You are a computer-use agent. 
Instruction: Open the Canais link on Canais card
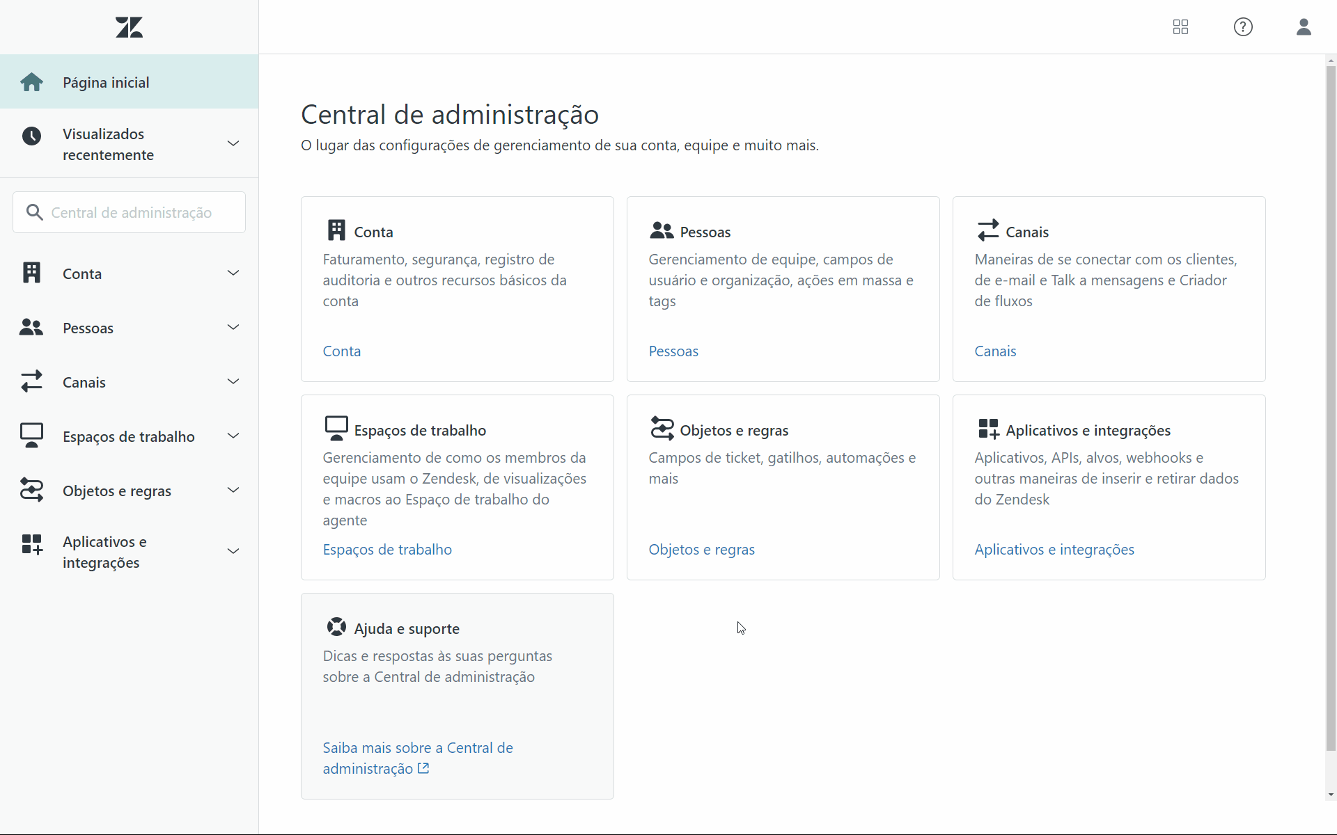click(x=995, y=351)
